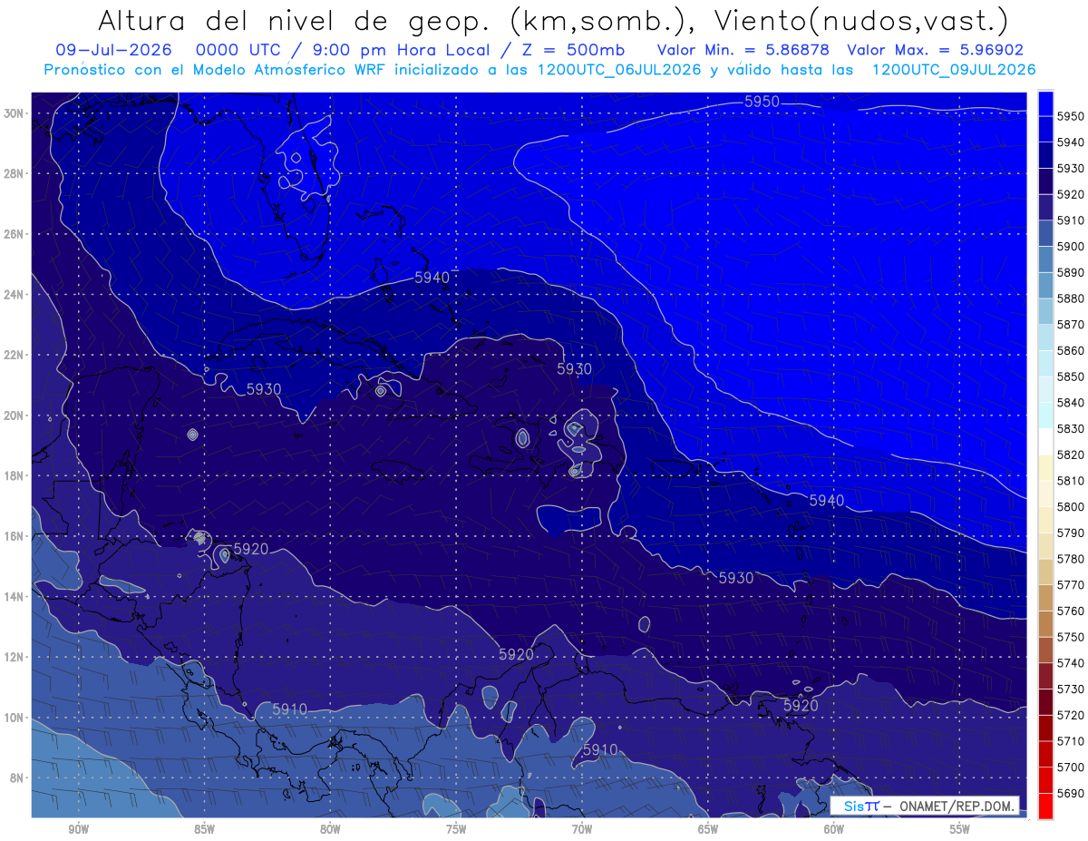This screenshot has width=1088, height=841.
Task: Click the 5910 contour label near 80W
Action: point(289,709)
